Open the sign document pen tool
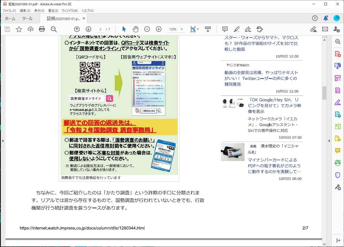 pos(248,29)
